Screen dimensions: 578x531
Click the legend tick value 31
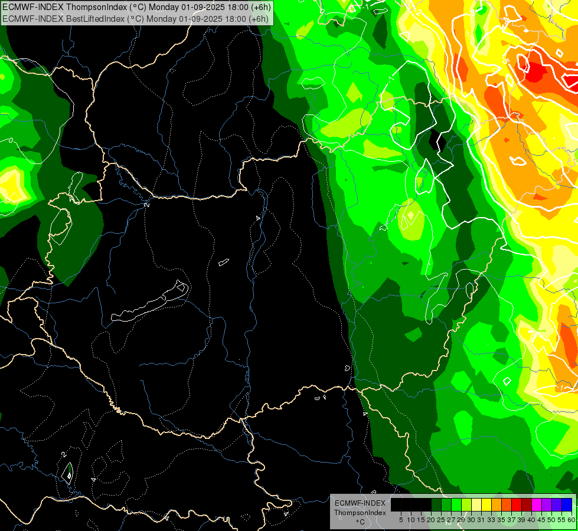click(481, 520)
